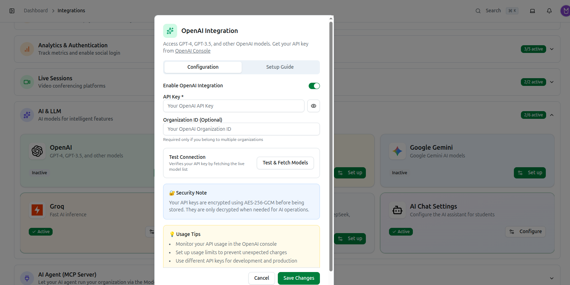Click Save Changes button
This screenshot has width=570, height=285.
point(299,278)
